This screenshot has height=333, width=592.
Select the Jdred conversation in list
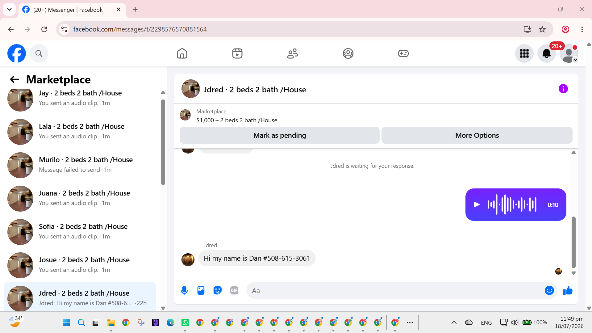point(80,297)
